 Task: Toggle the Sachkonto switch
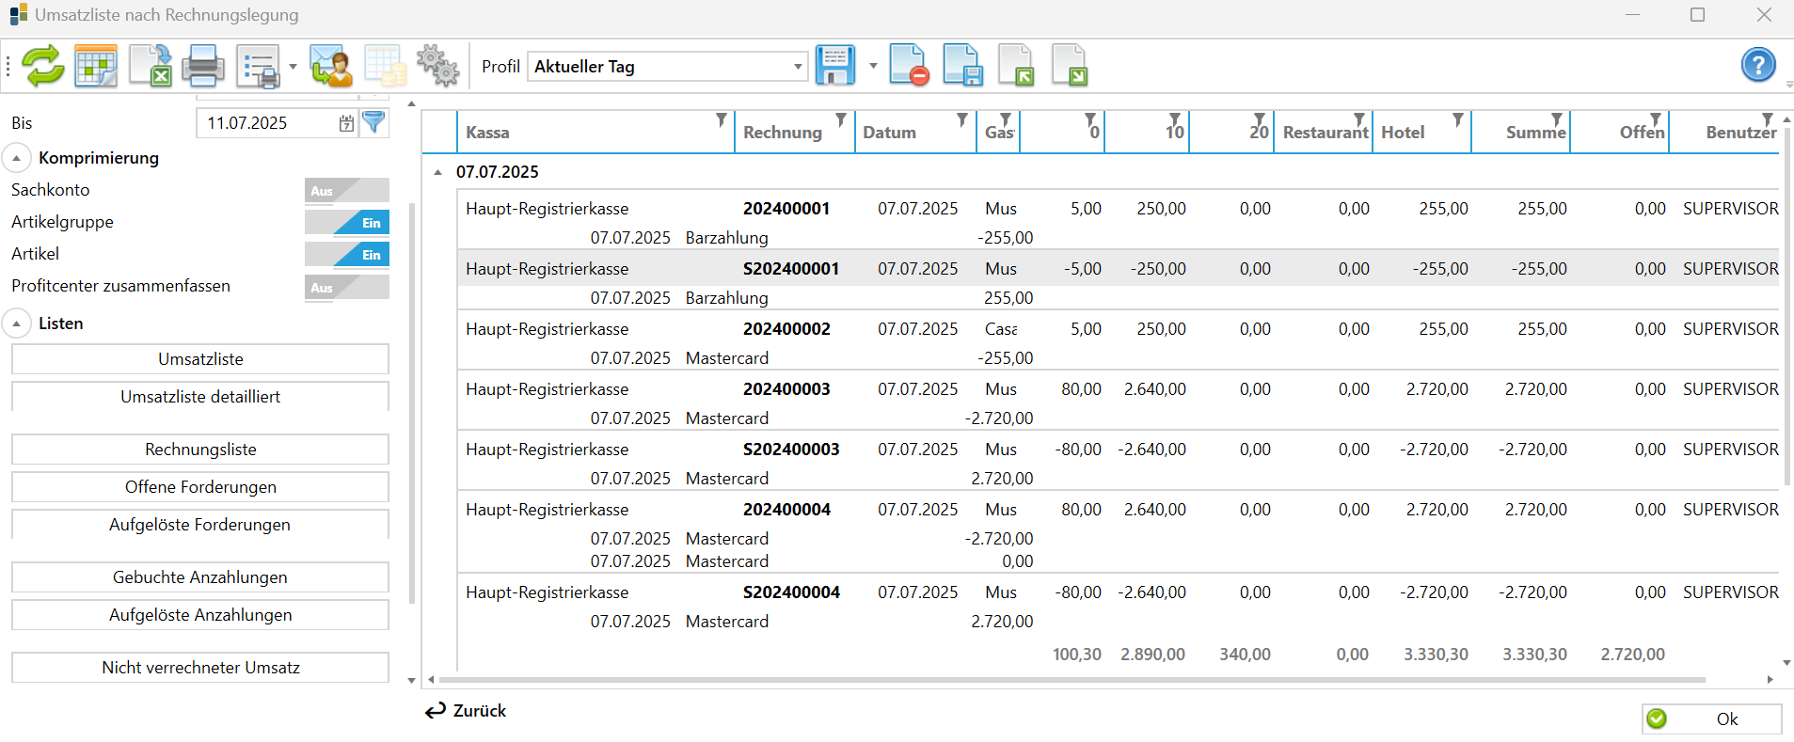click(x=346, y=191)
